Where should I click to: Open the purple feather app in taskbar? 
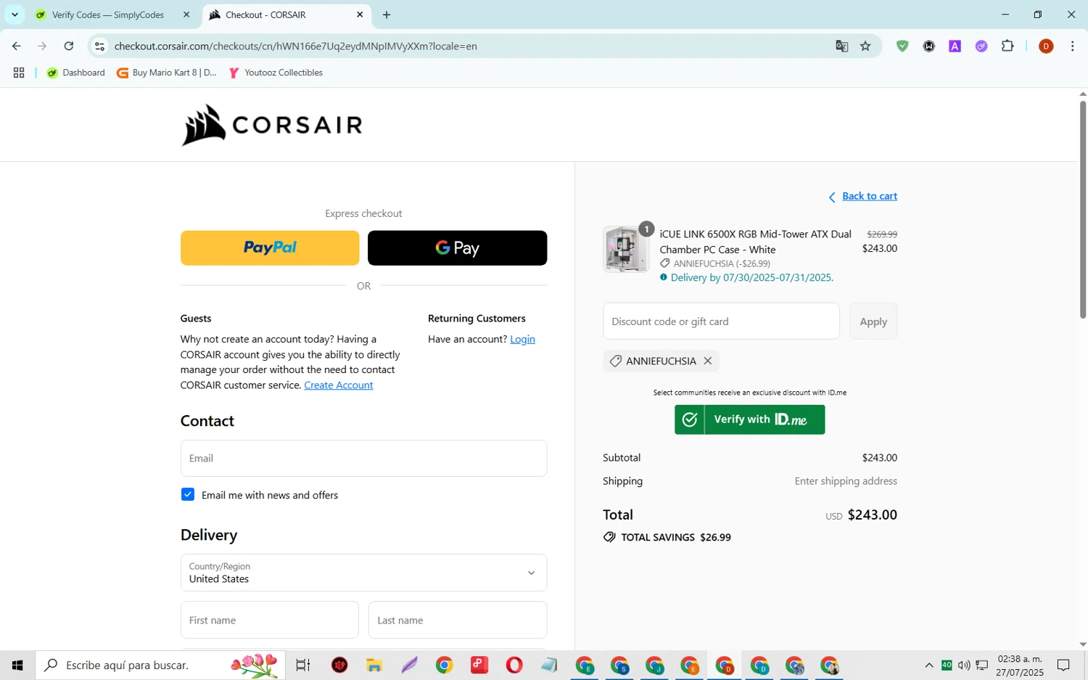[x=410, y=665]
